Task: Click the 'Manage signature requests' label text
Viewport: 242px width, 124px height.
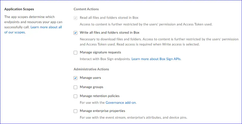Action: [100, 52]
